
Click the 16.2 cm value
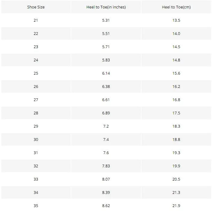coord(176,87)
